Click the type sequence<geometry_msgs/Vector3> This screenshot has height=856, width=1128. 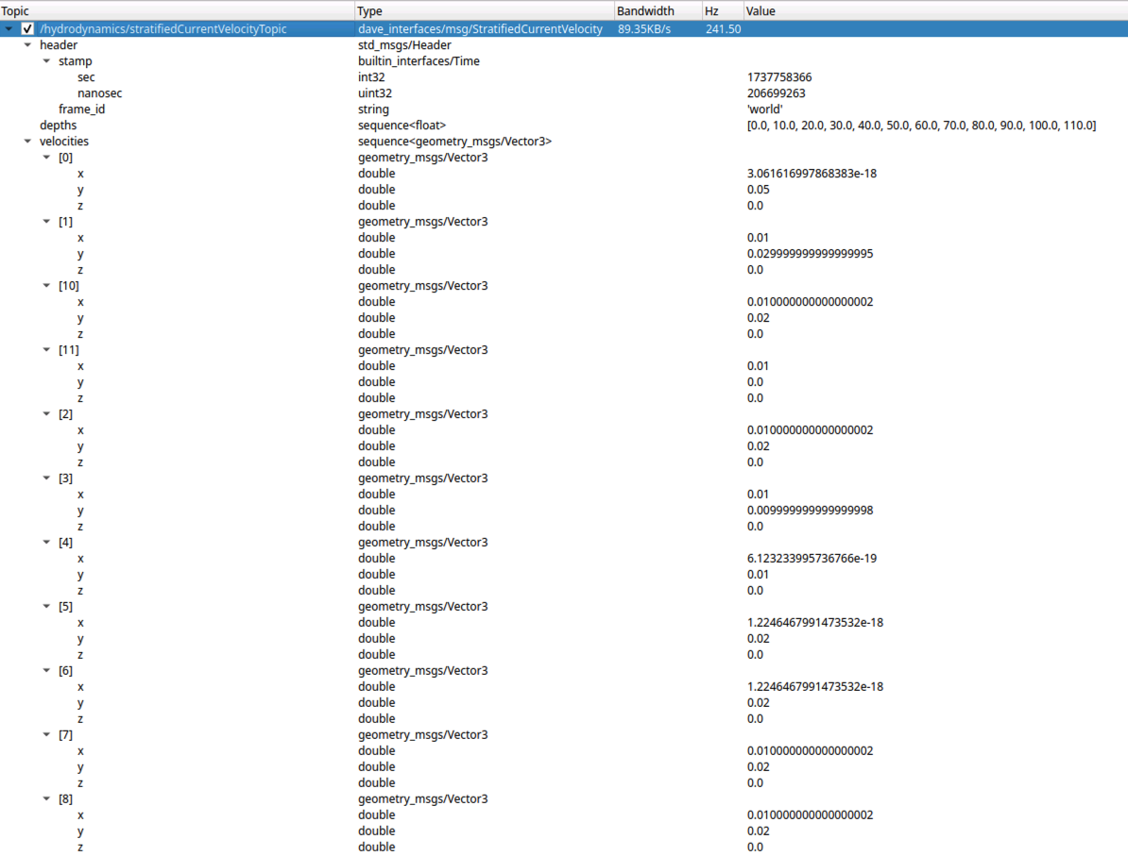click(454, 141)
